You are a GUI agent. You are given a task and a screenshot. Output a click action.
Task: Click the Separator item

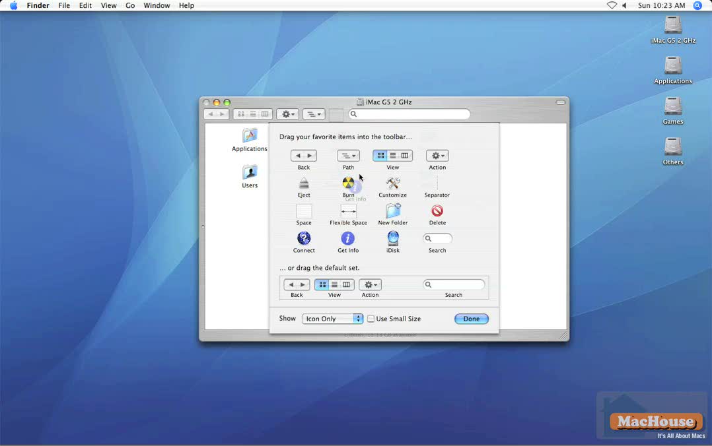click(x=437, y=183)
